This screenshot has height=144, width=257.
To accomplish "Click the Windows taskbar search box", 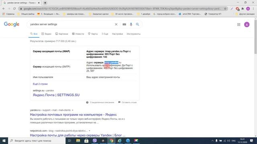I will (37, 140).
